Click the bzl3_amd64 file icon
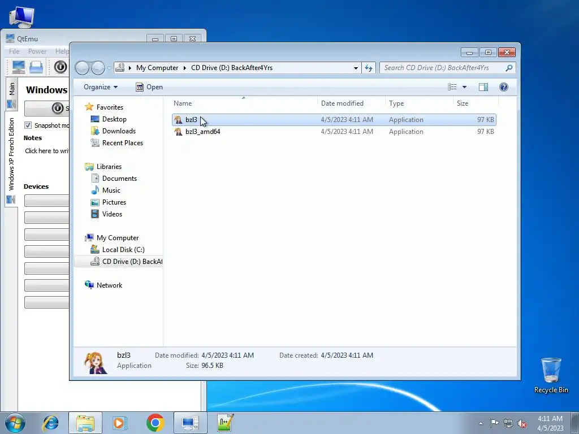This screenshot has height=434, width=579. coord(178,131)
